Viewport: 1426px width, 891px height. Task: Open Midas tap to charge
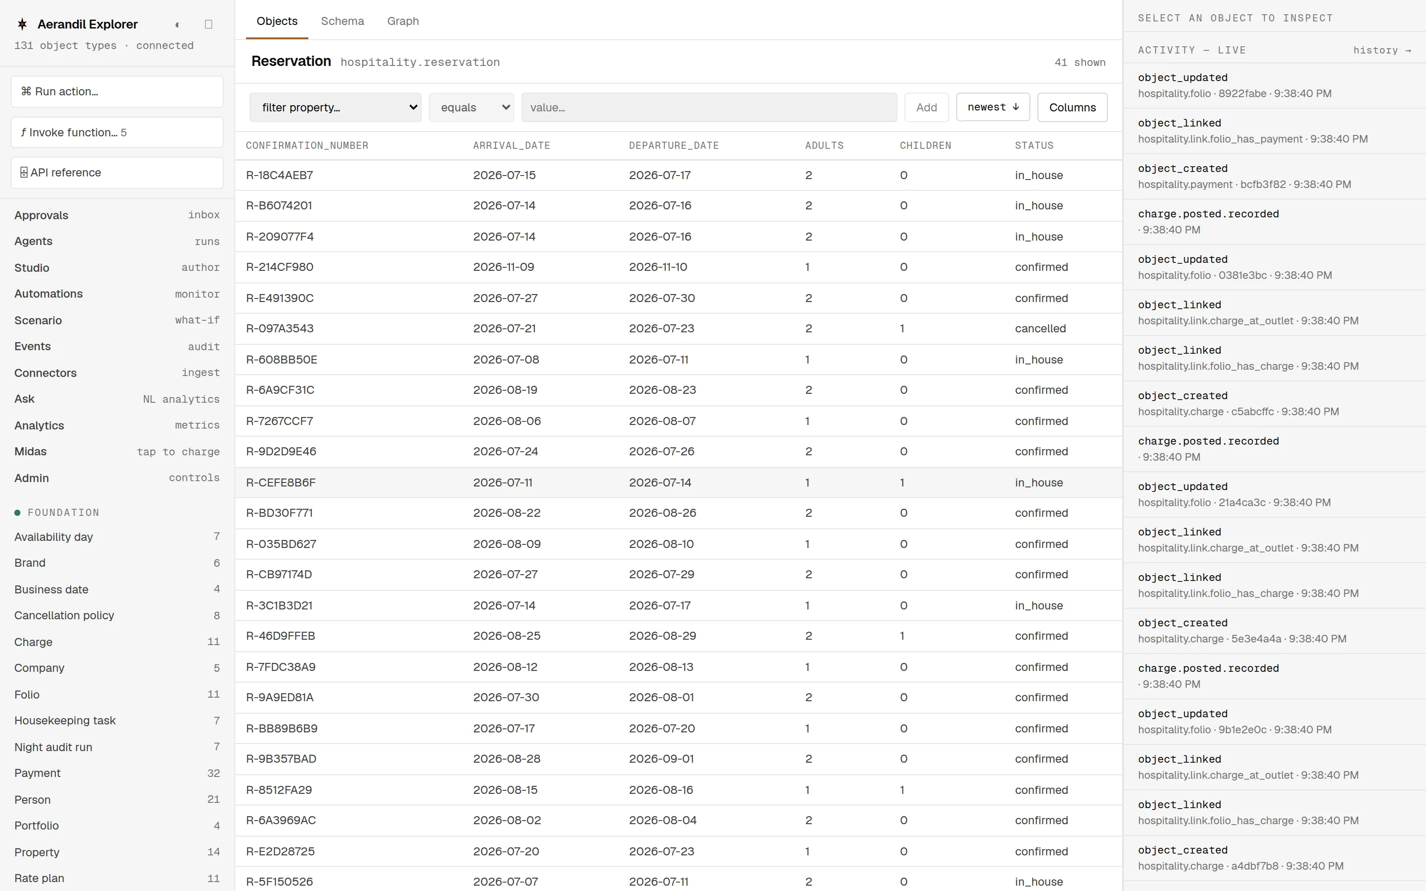click(x=117, y=451)
